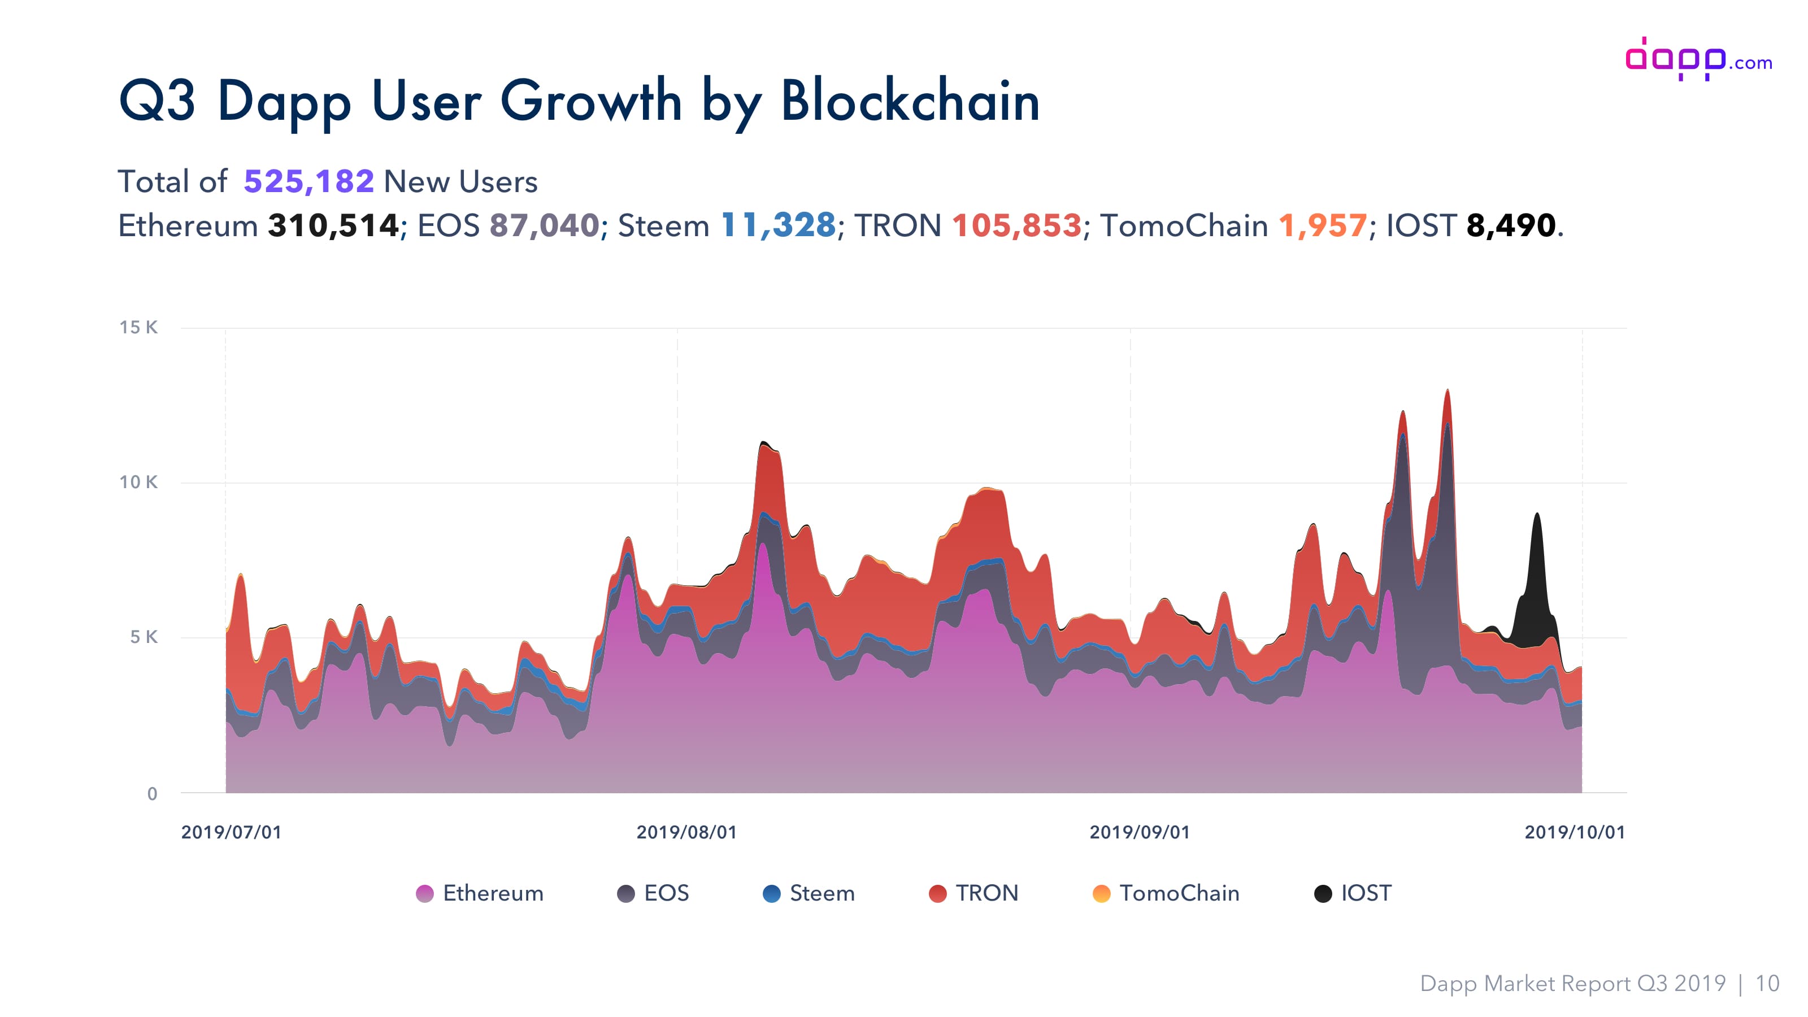Click the dapp.com logo
The height and width of the screenshot is (1017, 1808).
click(1698, 59)
